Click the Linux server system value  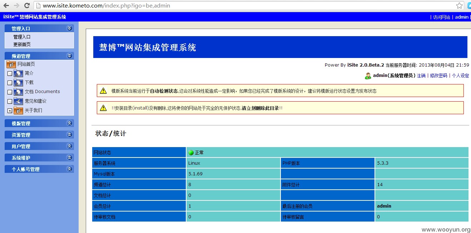[194, 163]
